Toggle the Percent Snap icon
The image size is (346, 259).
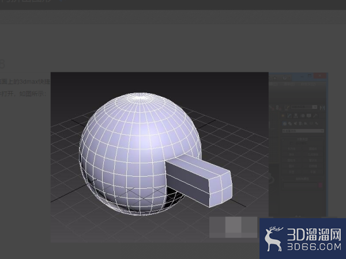coord(272,108)
